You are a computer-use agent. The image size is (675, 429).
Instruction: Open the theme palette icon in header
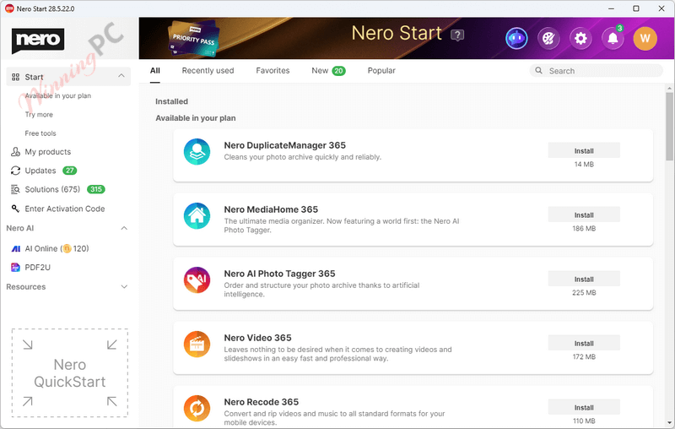(x=548, y=38)
